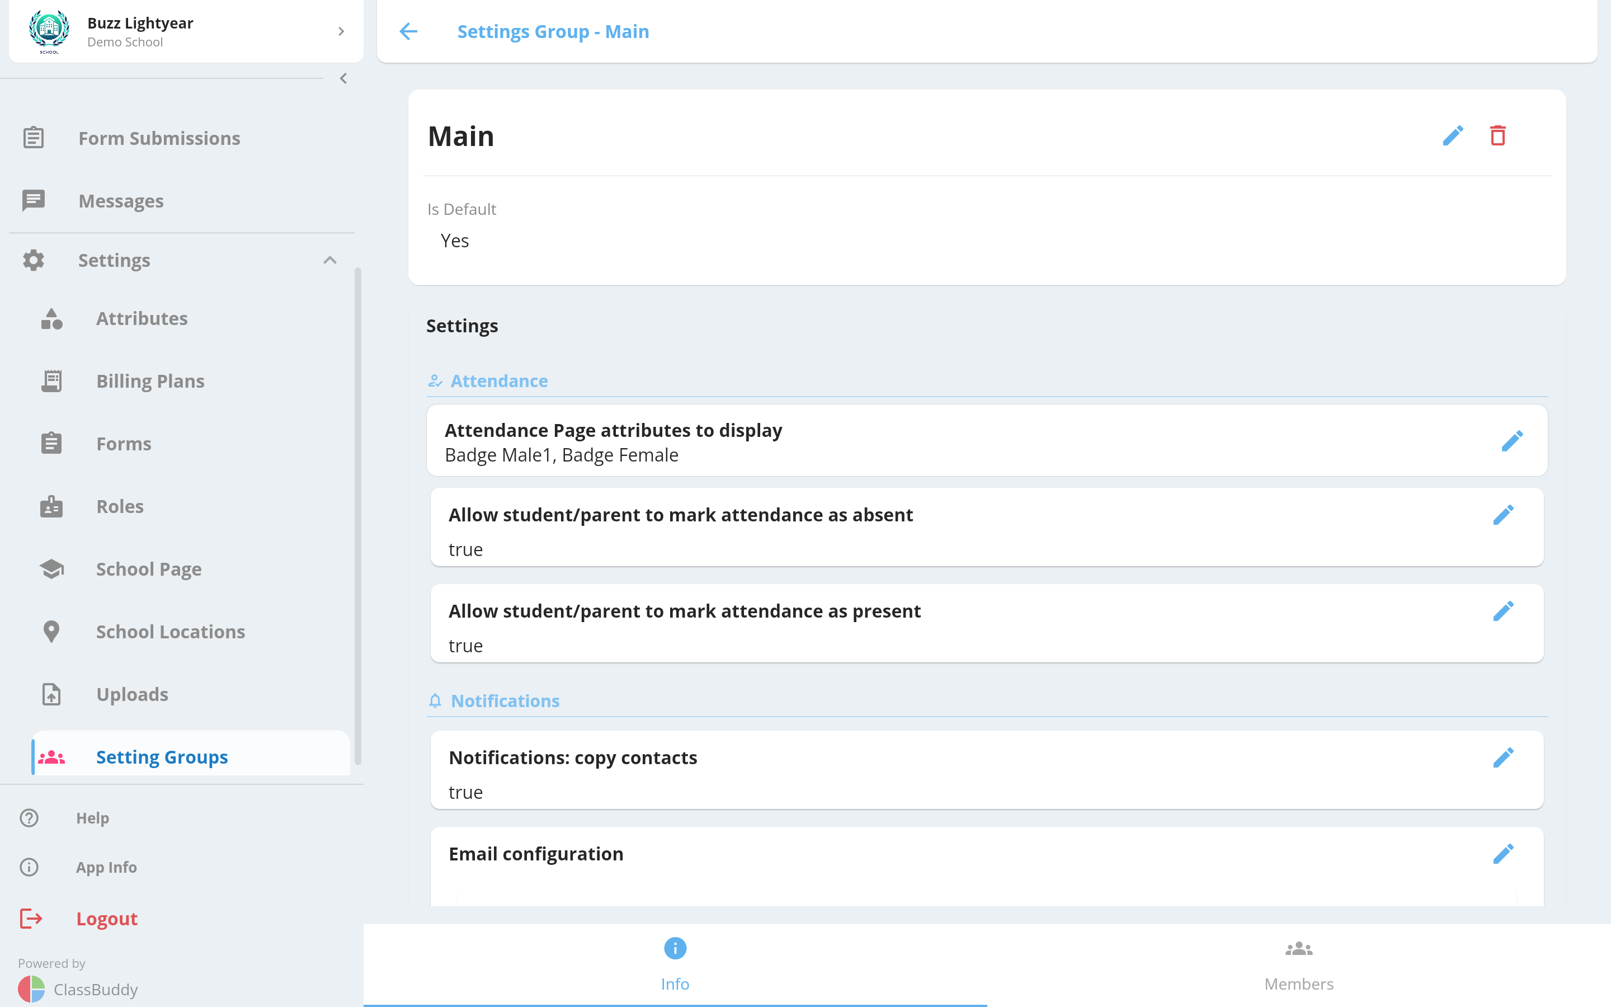Click the sidebar scrollbar
The height and width of the screenshot is (1007, 1611).
pyautogui.click(x=358, y=516)
